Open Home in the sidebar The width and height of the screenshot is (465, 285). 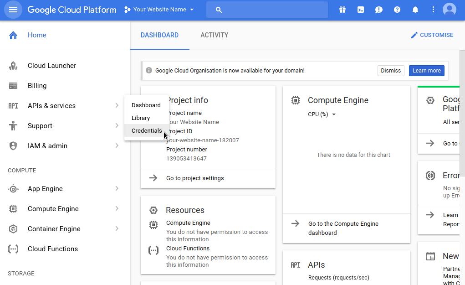pos(37,35)
